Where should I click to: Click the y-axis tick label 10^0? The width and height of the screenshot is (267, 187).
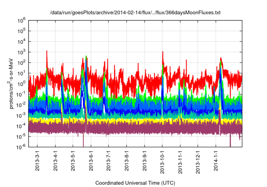coord(21,83)
